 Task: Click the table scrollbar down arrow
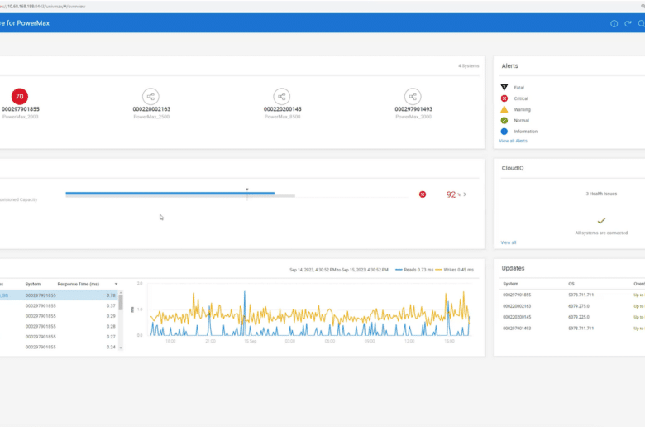pos(121,348)
